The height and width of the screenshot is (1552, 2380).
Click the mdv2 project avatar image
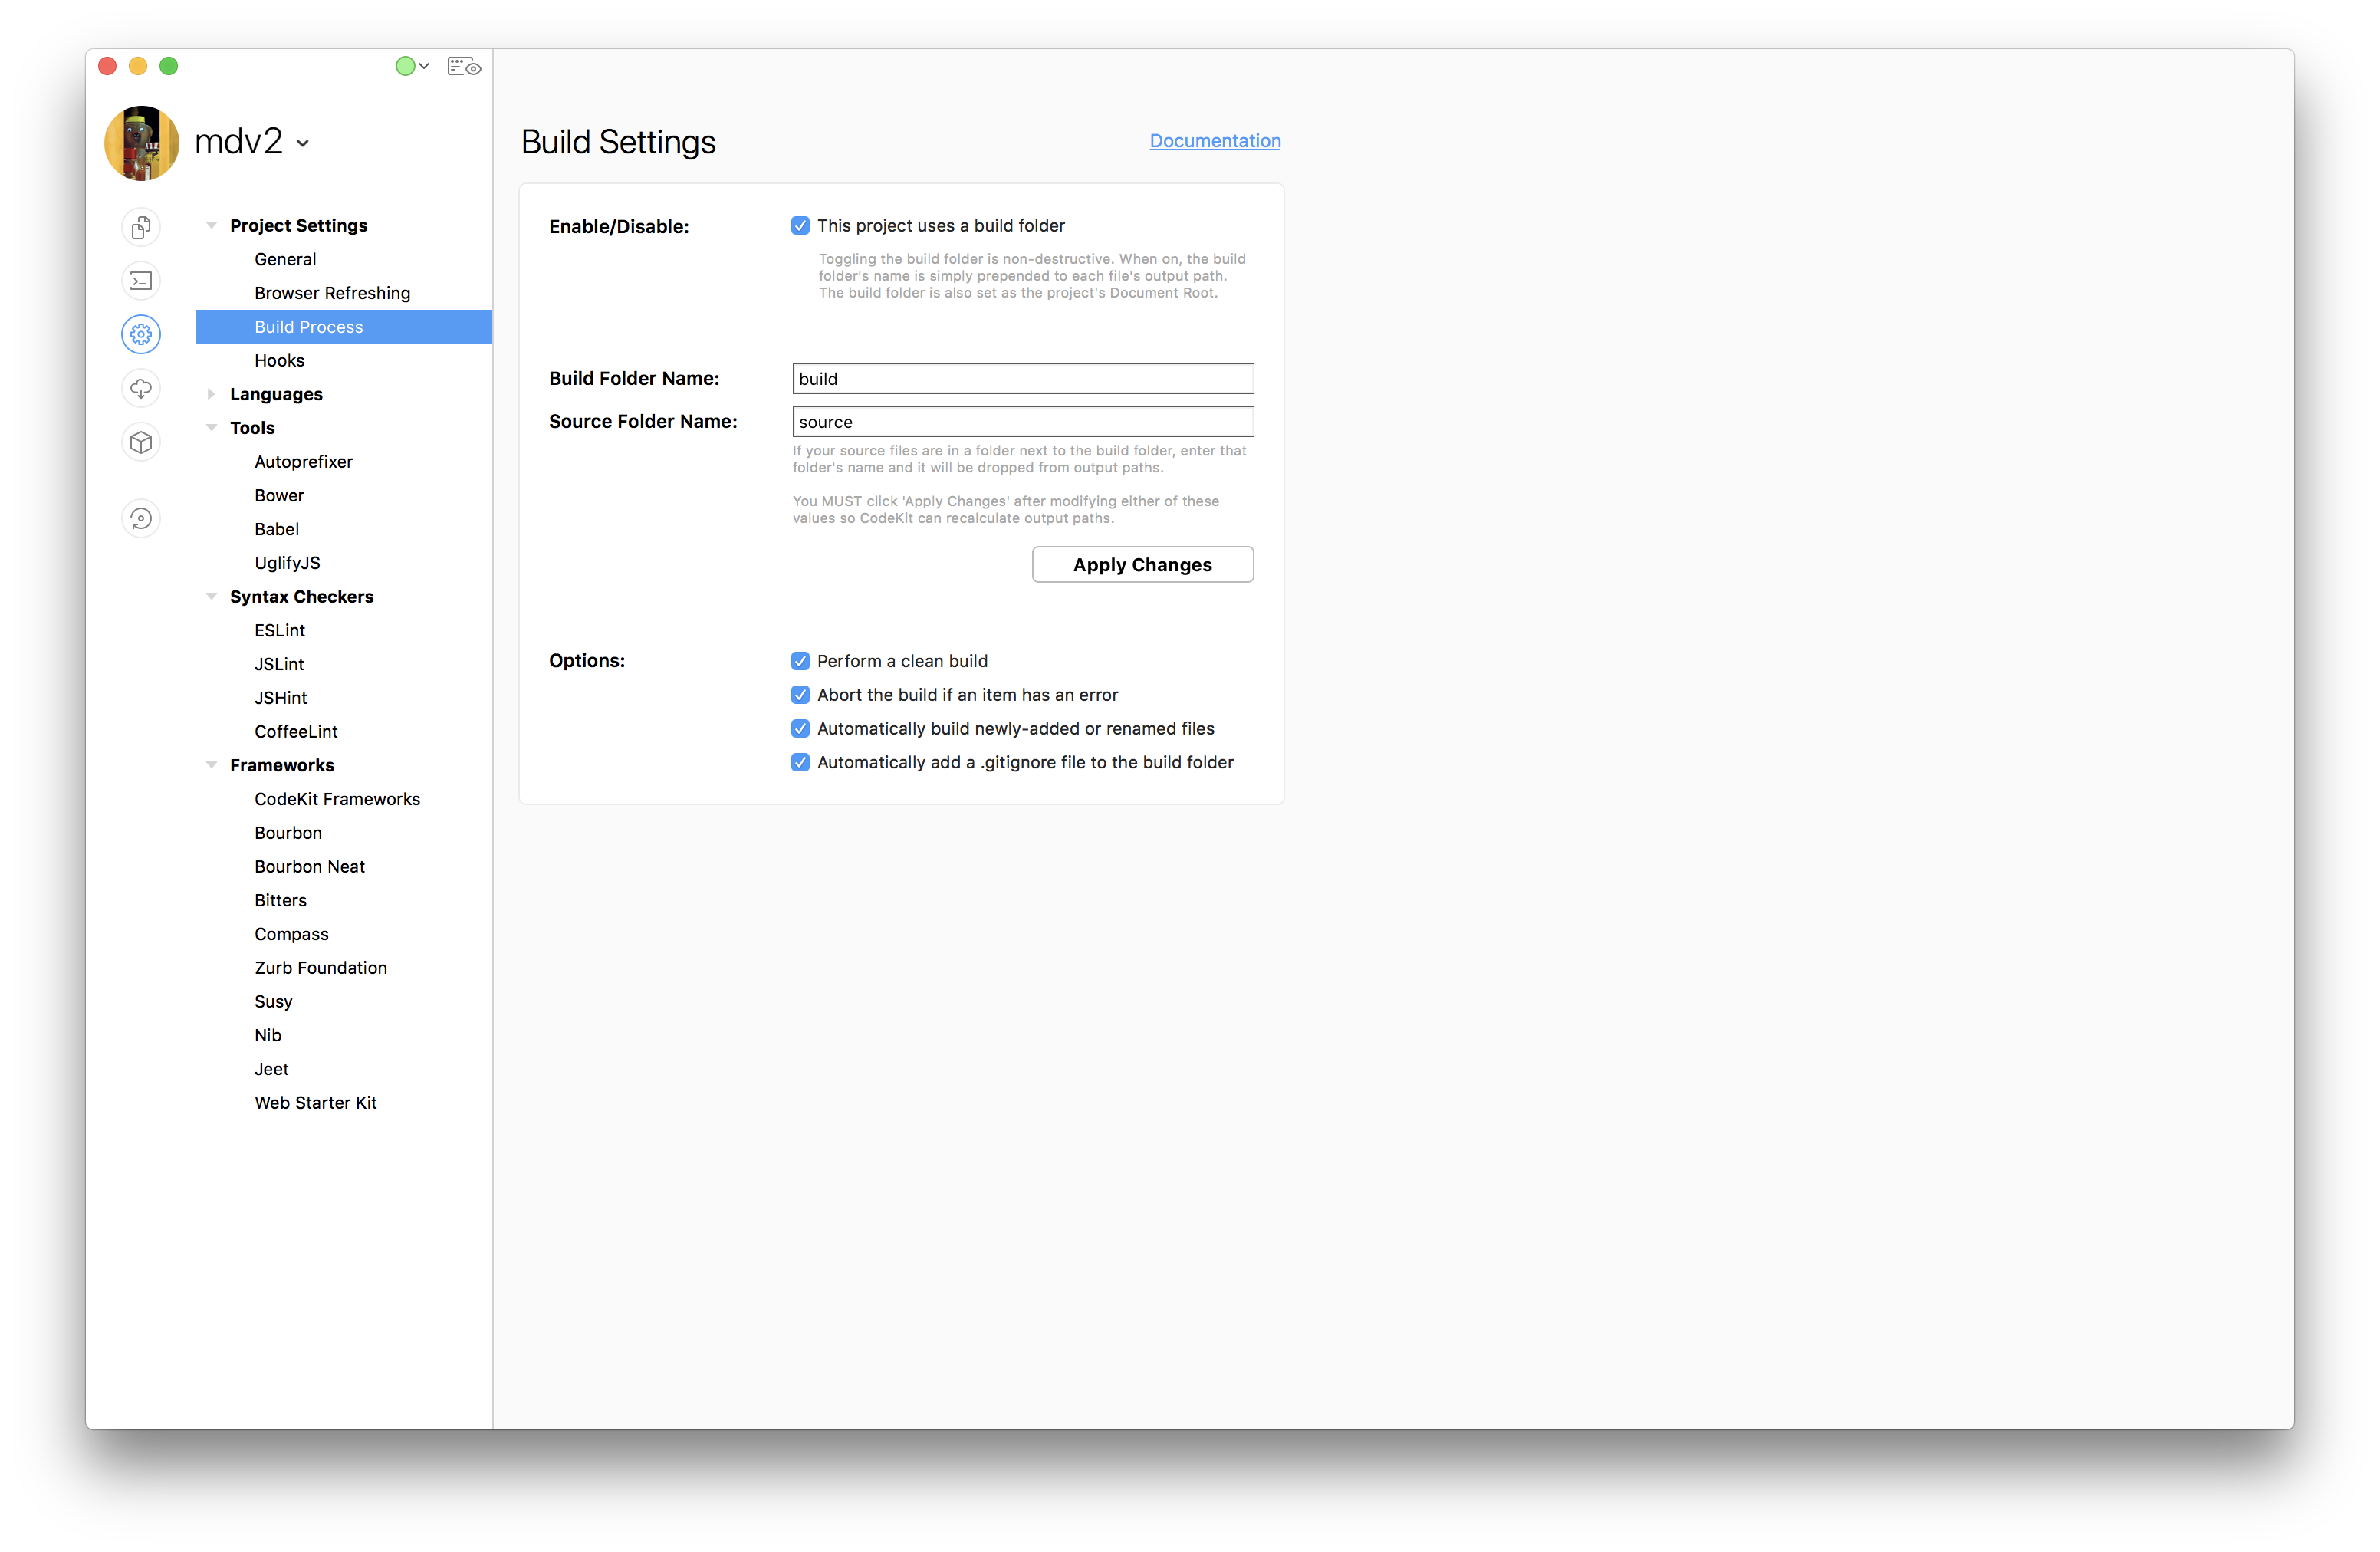142,143
